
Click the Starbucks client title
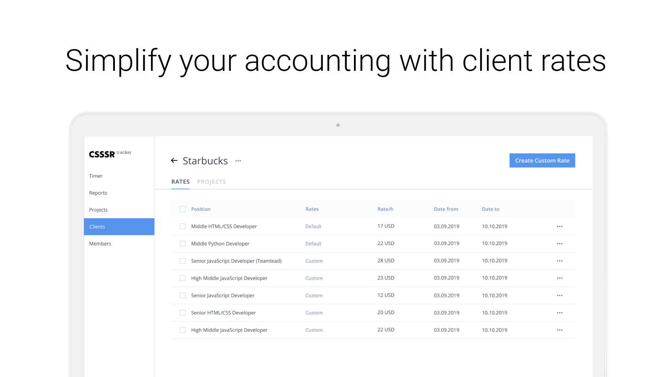click(205, 161)
